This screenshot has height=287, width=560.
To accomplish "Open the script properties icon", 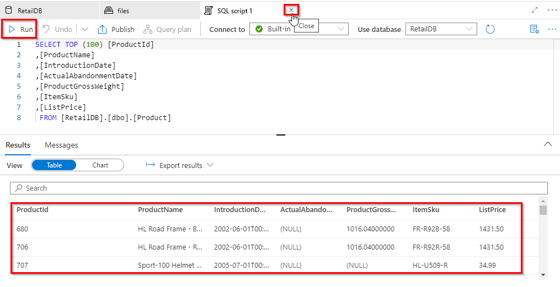I will click(x=534, y=29).
